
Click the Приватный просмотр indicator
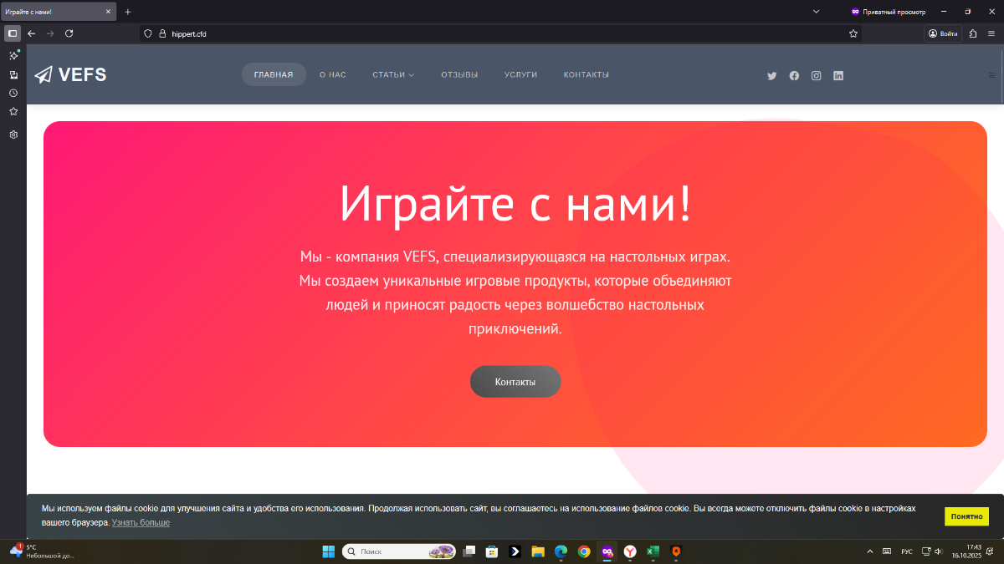click(889, 12)
